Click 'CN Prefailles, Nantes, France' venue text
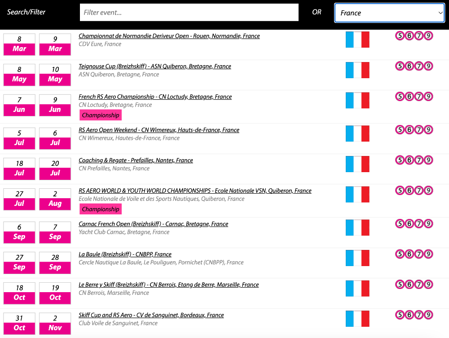The height and width of the screenshot is (338, 449). [114, 169]
